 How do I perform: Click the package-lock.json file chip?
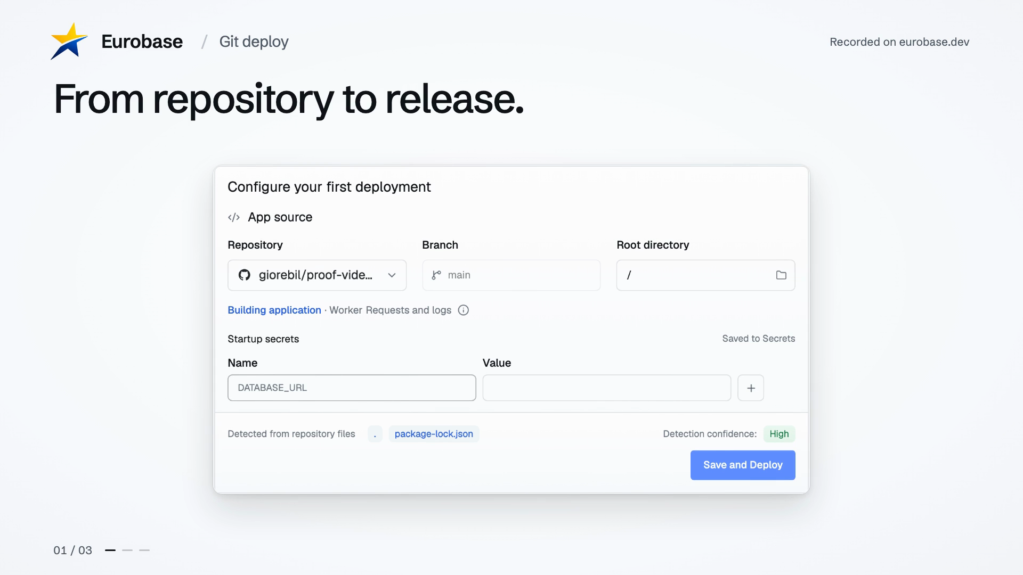pyautogui.click(x=434, y=434)
